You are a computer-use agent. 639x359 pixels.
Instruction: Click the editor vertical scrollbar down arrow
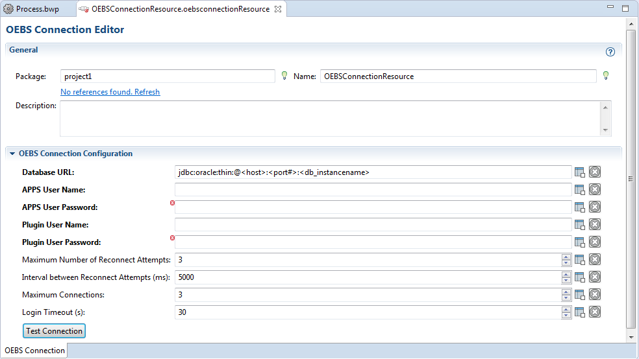(631, 338)
